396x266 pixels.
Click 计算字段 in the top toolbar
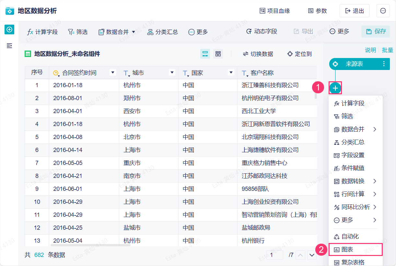tap(42, 32)
